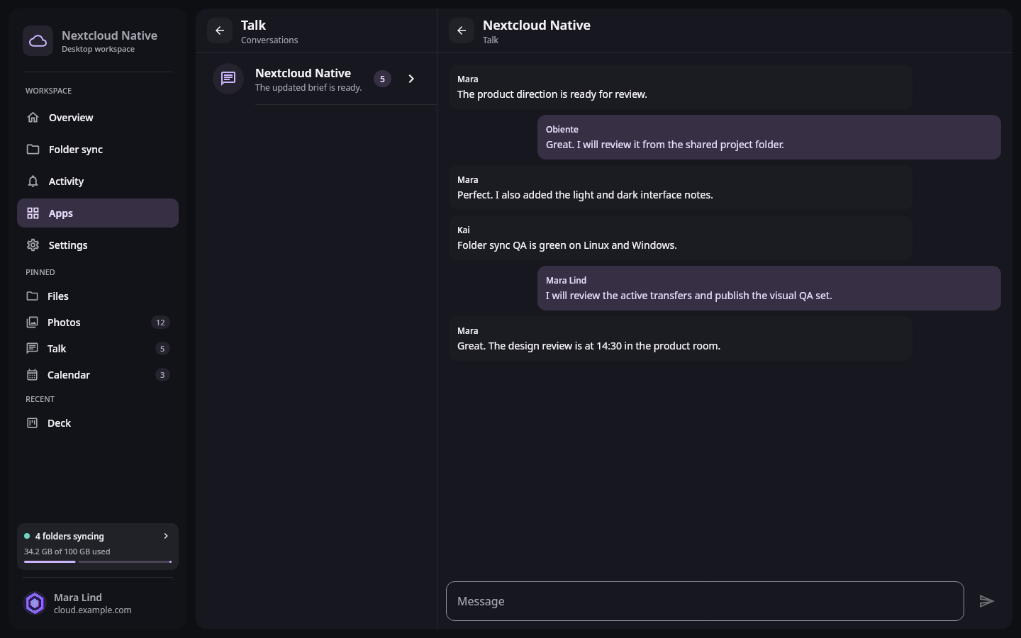Click Obiente's shared project folder message
The width and height of the screenshot is (1021, 638).
(769, 137)
